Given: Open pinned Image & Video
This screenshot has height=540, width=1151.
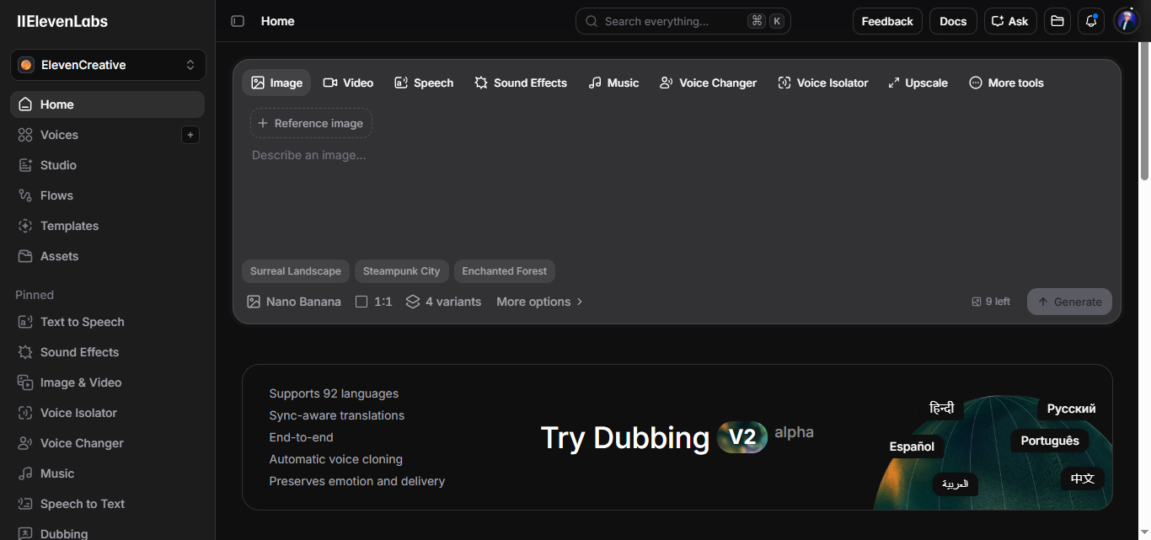Looking at the screenshot, I should pyautogui.click(x=107, y=382).
